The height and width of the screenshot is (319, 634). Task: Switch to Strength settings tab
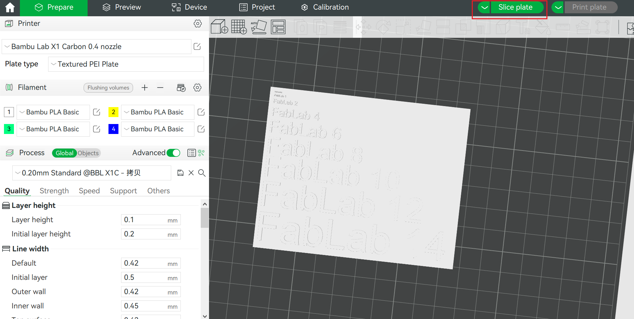coord(54,191)
